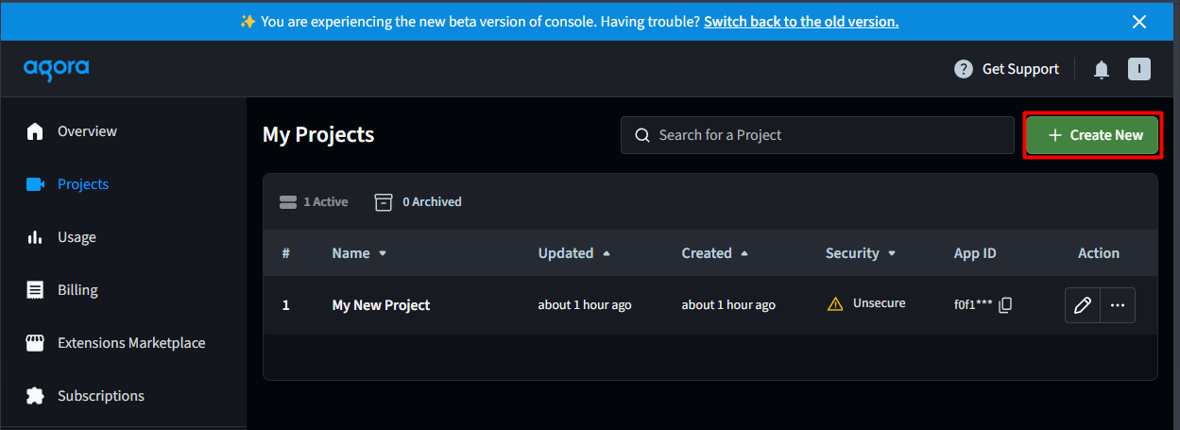
Task: Click the Unsecure warning triangle icon
Action: pos(835,304)
